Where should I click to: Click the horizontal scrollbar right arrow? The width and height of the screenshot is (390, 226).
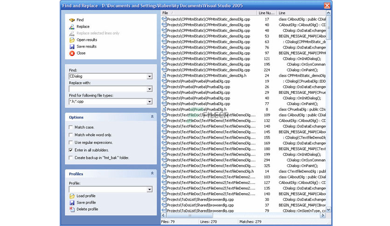[323, 215]
